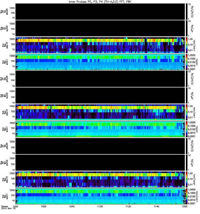Click the empty thd fff 64 scm3 panel
Image resolution: width=200 pixels, height=214 pixels.
click(x=100, y=95)
